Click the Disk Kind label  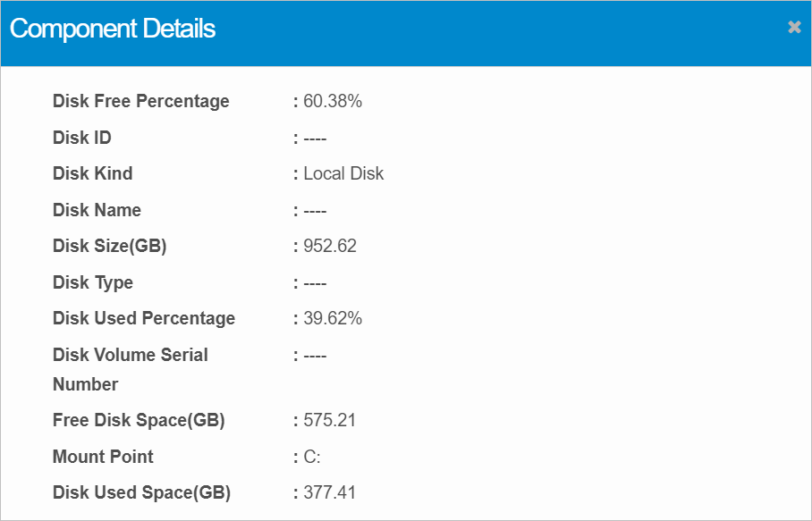point(93,173)
